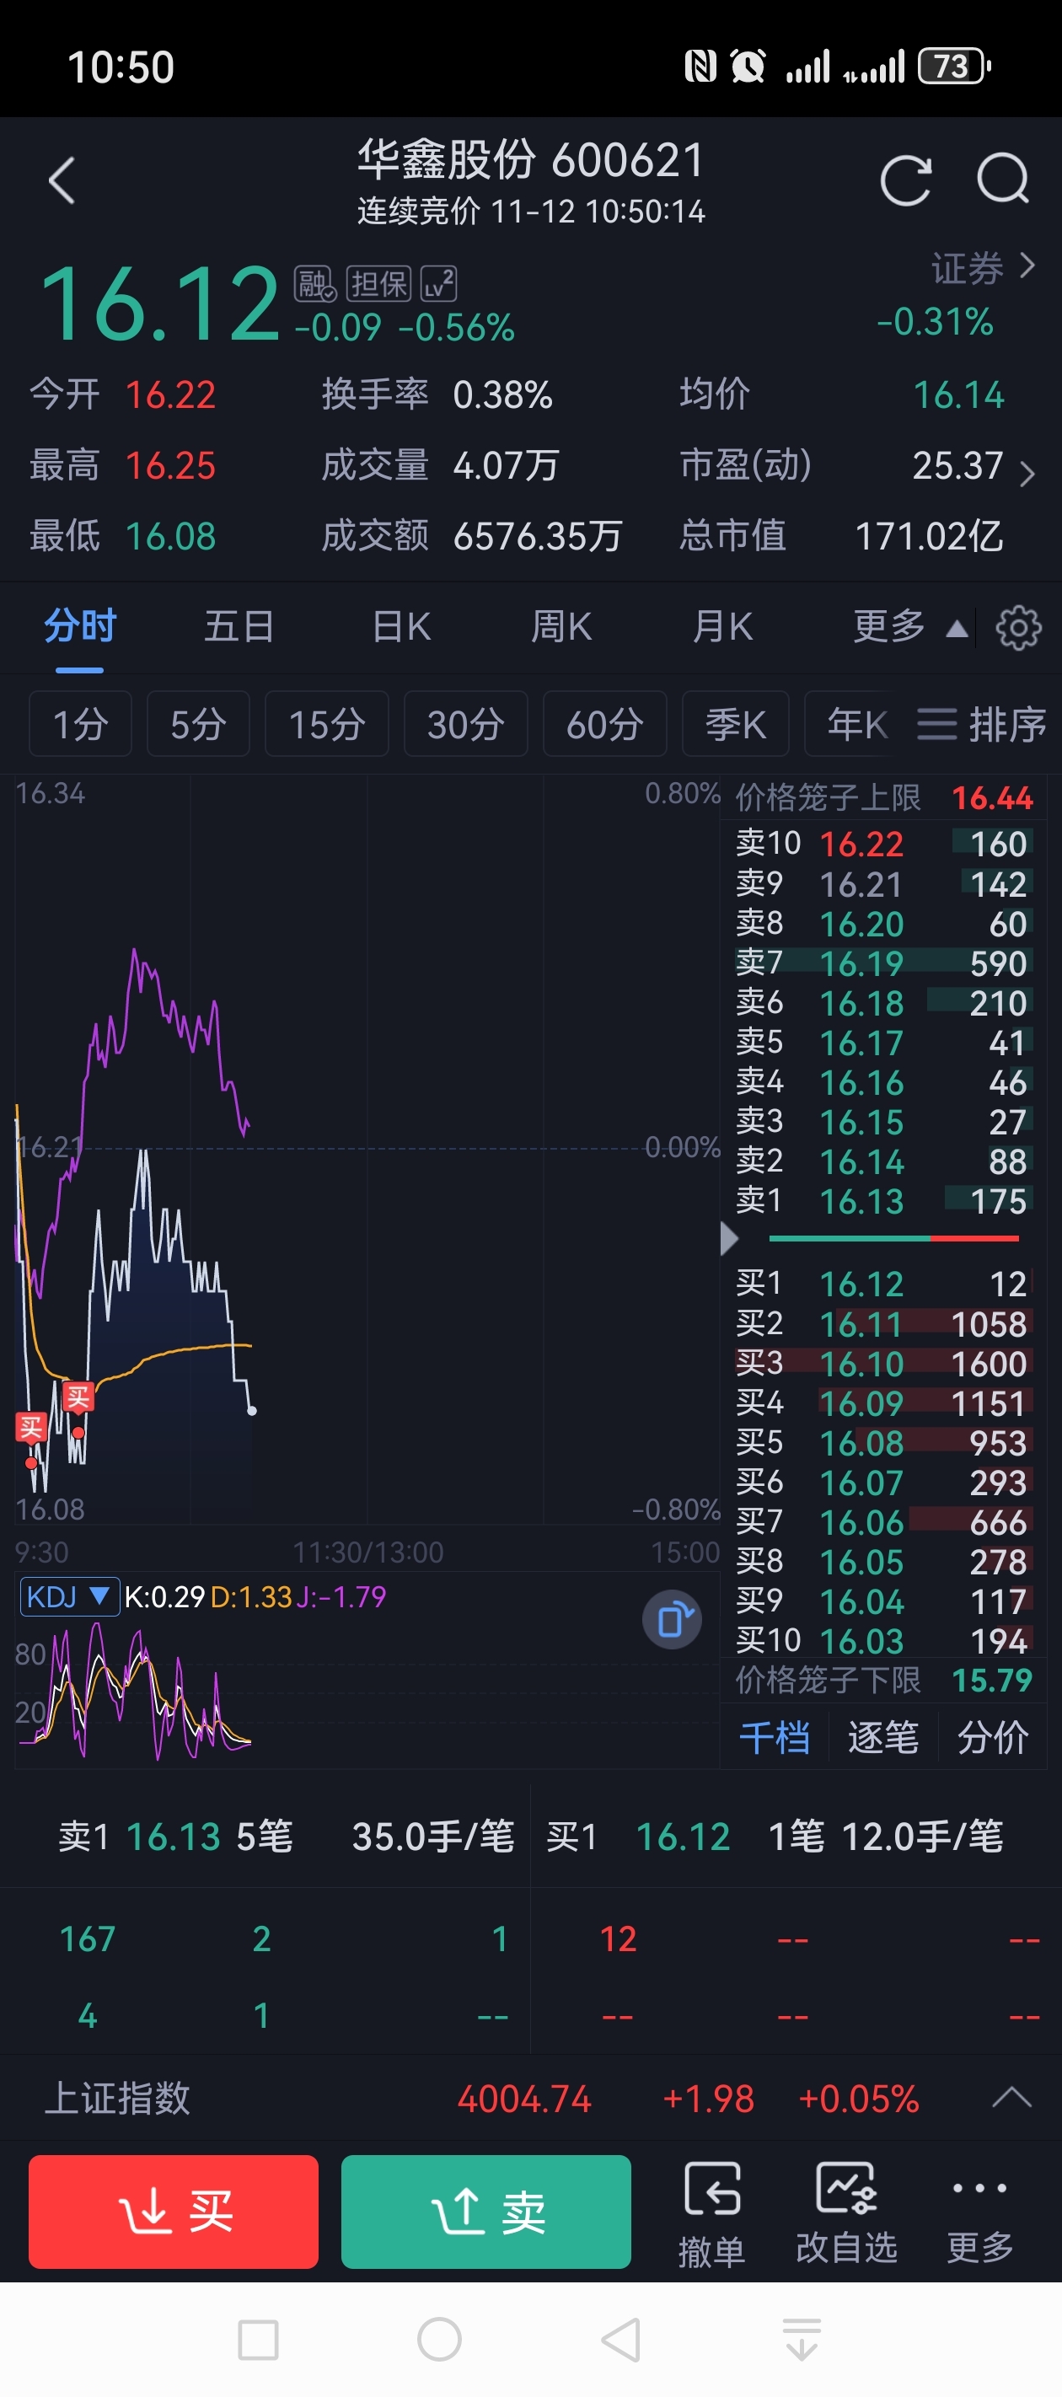Tap the Lv2 data badge

438,284
